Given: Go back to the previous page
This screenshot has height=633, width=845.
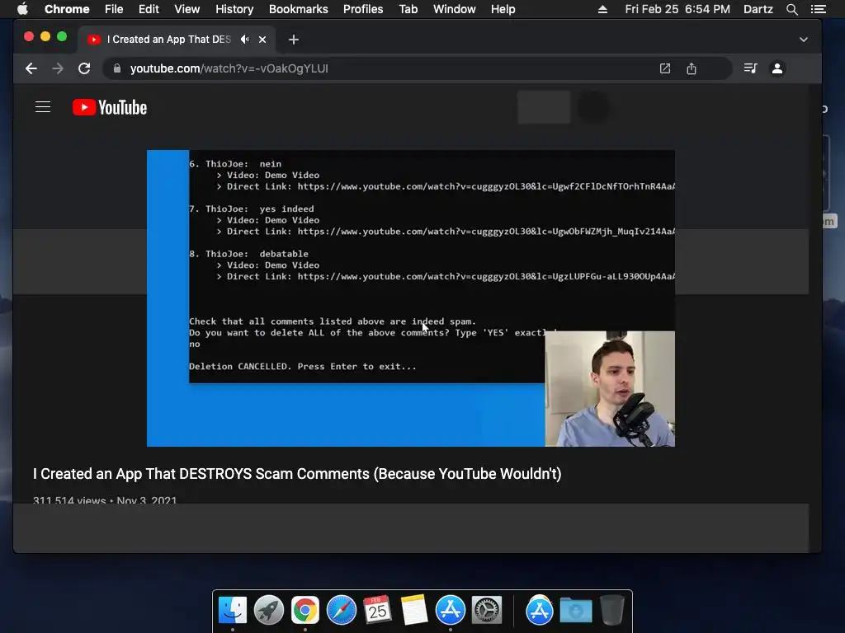Looking at the screenshot, I should click(31, 68).
